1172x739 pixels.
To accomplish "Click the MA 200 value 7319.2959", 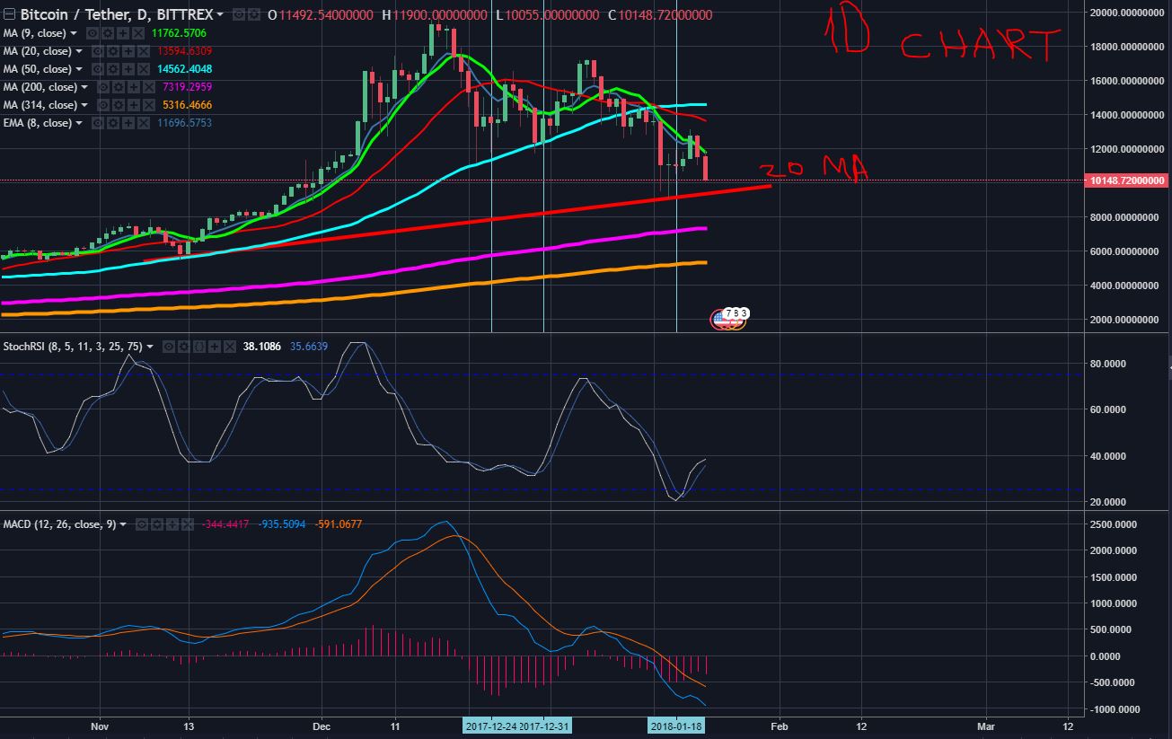I will pyautogui.click(x=188, y=87).
